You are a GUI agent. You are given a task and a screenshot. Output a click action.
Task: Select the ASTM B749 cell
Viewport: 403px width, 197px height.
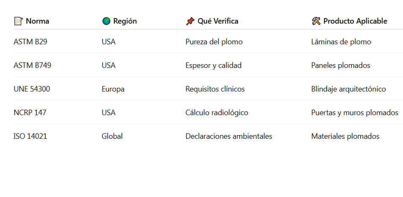point(33,65)
